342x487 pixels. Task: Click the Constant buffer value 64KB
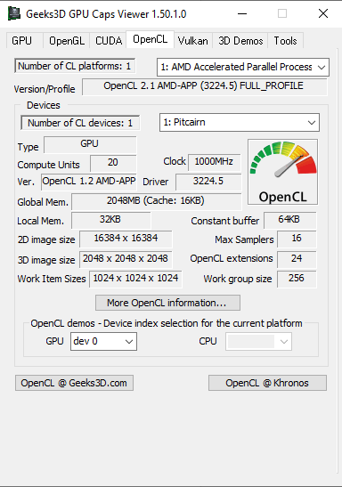[289, 220]
